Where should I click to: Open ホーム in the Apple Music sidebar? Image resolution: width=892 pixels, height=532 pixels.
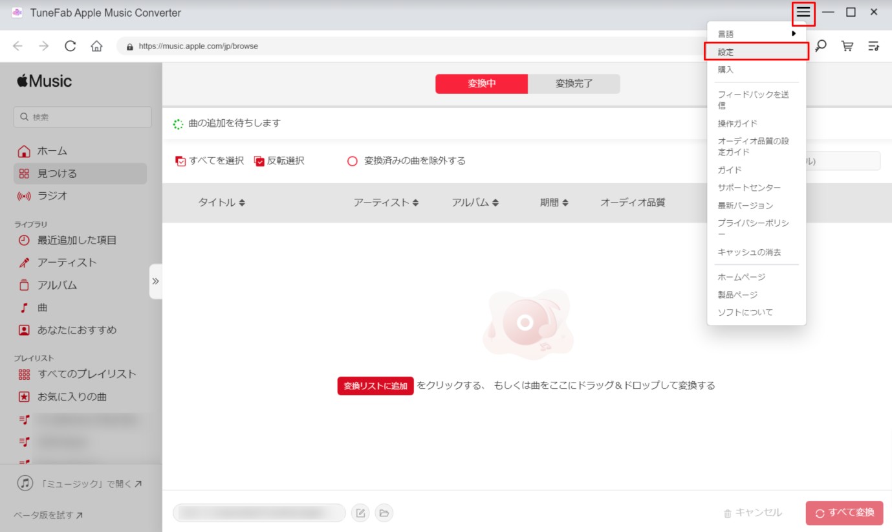(80, 151)
